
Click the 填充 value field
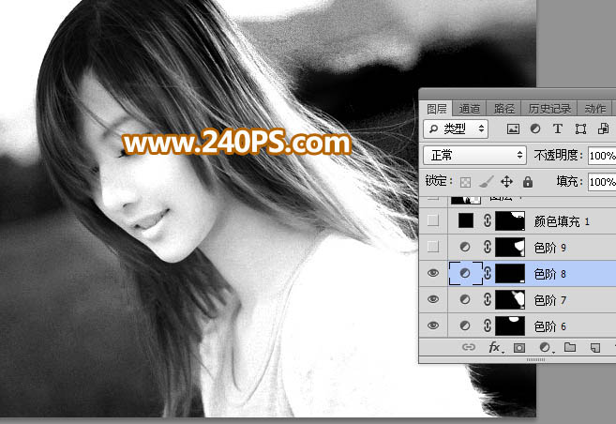click(x=602, y=182)
